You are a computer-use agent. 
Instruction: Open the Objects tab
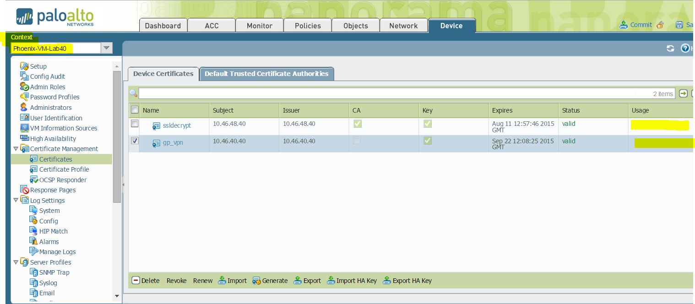356,26
